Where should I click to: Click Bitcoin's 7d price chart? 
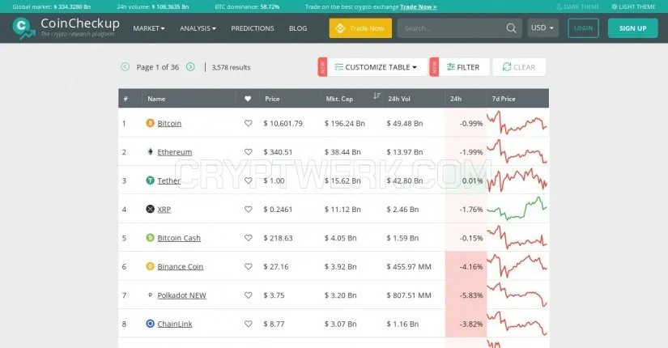pos(517,122)
